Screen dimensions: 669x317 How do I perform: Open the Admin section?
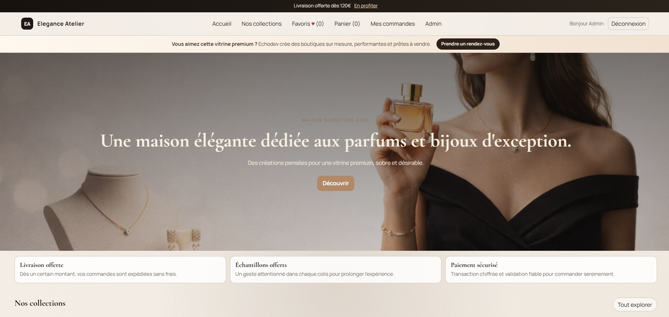(x=433, y=24)
